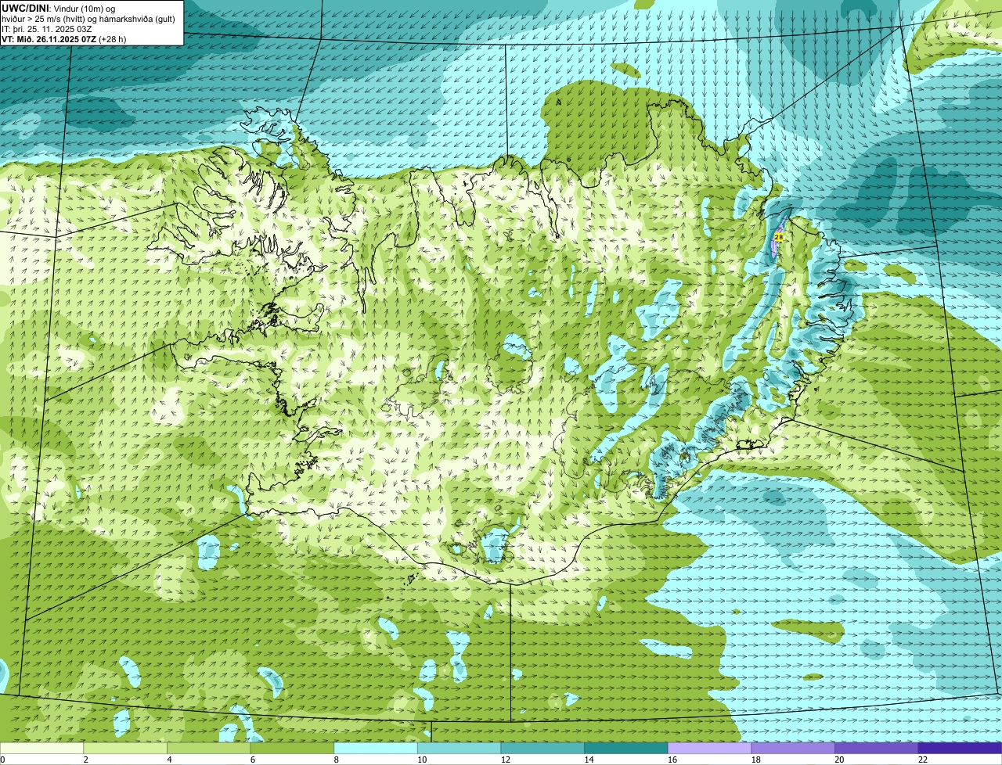Select the green 4–6 m/s legend swatch
The height and width of the screenshot is (765, 1002).
tap(209, 748)
